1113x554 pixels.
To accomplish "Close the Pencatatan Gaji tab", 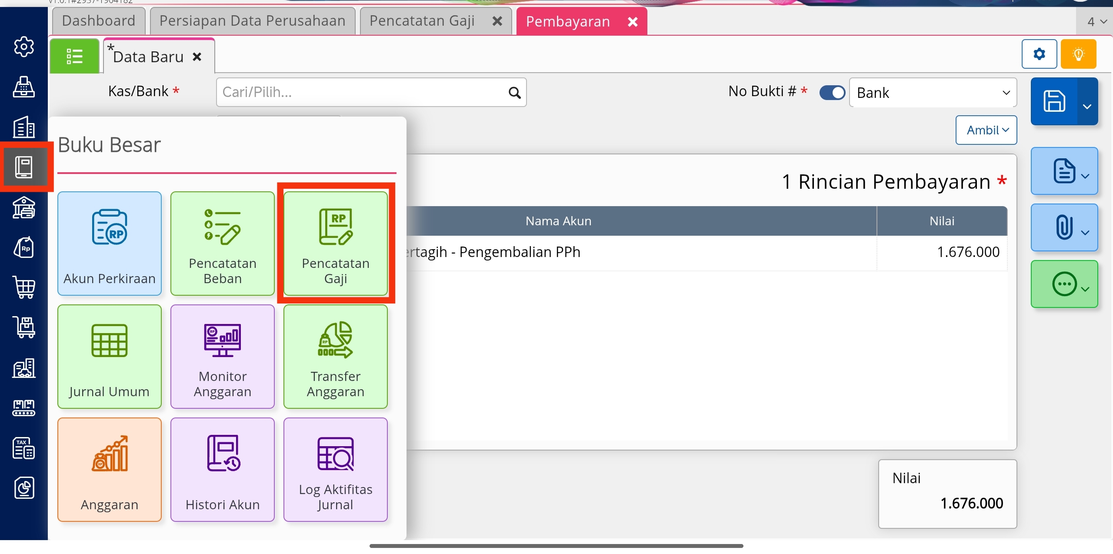I will pos(497,21).
